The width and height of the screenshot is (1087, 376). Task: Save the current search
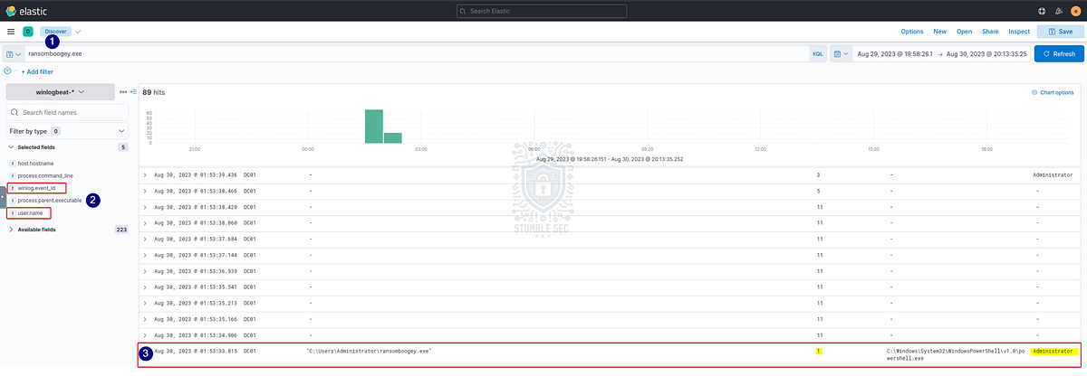coord(1059,32)
